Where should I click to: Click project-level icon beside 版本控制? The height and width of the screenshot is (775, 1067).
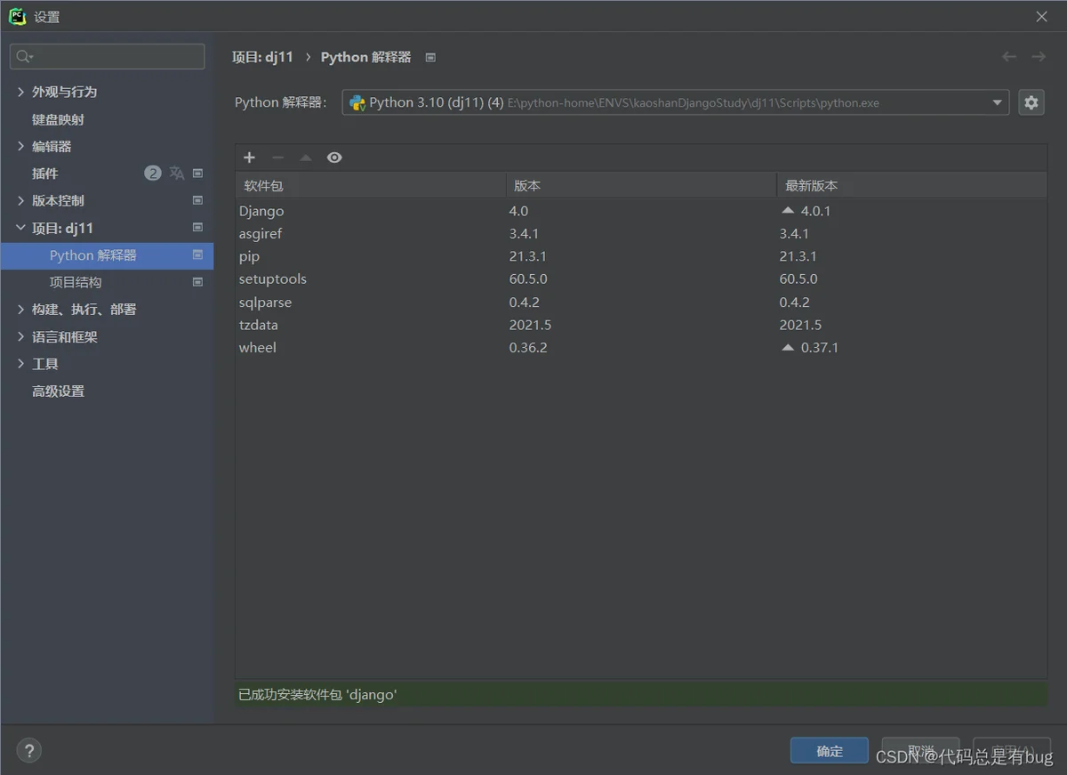pos(197,200)
